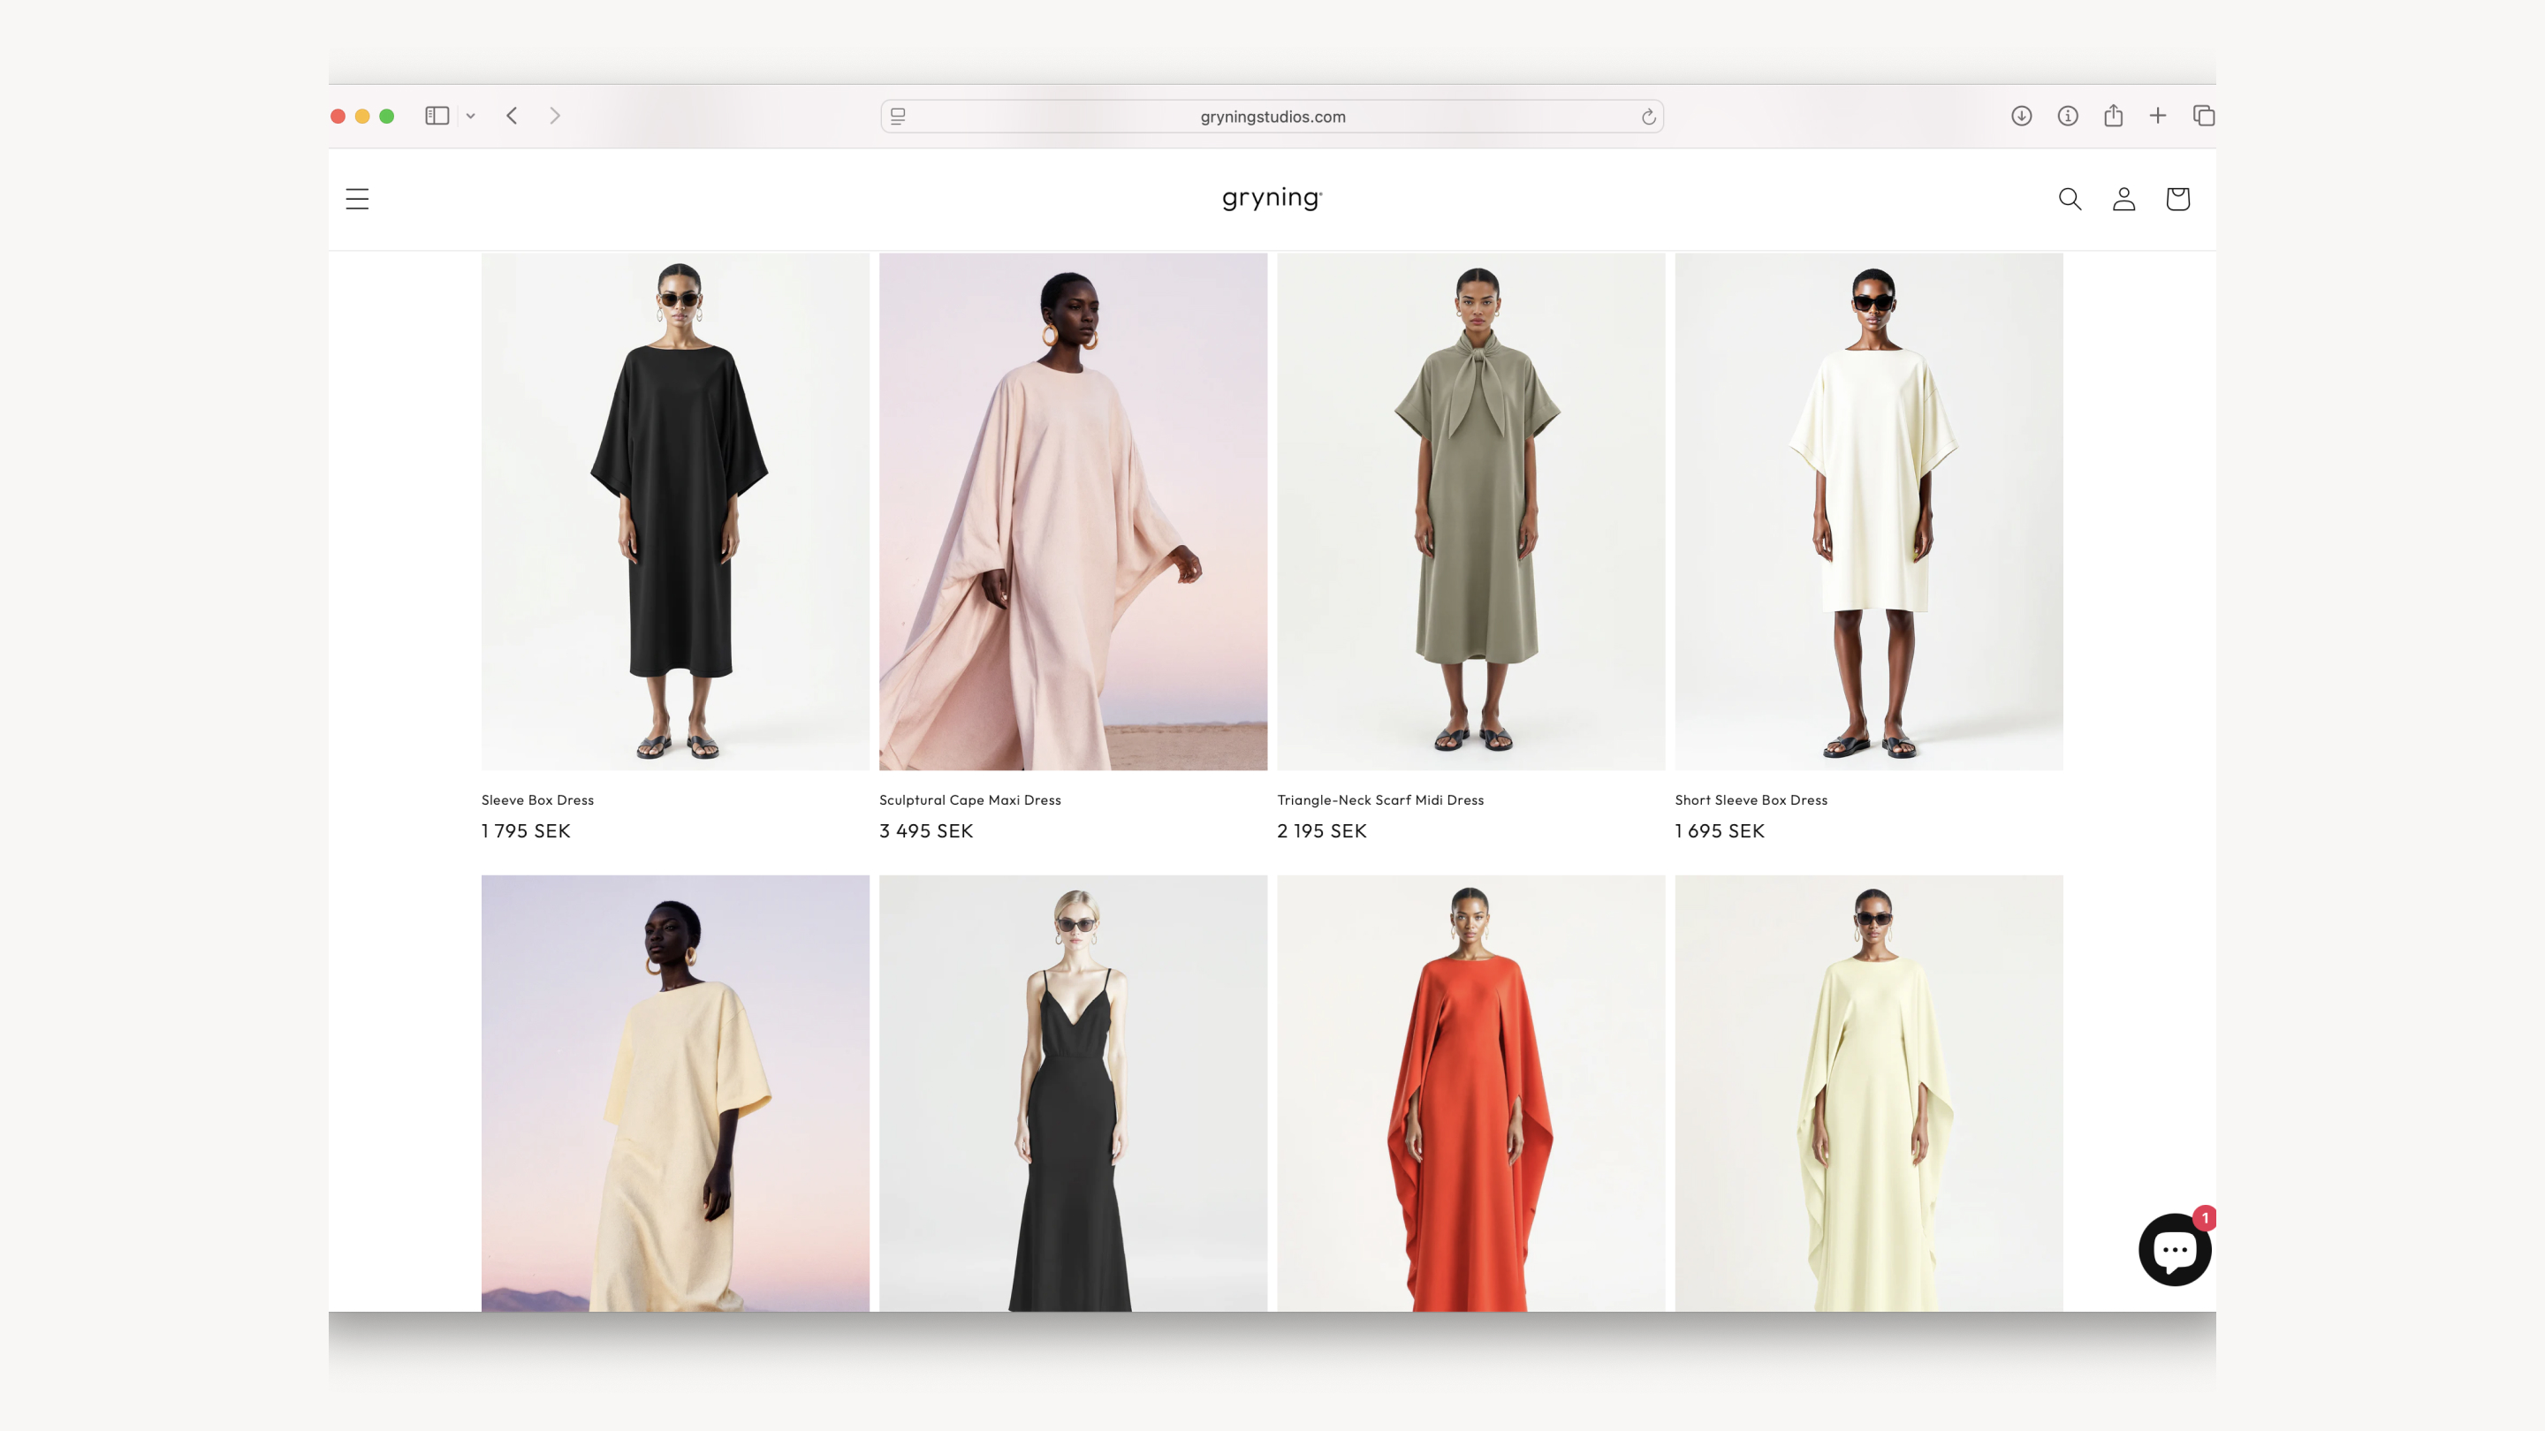This screenshot has height=1431, width=2545.
Task: Click the search magnifier icon
Action: pos(2069,199)
